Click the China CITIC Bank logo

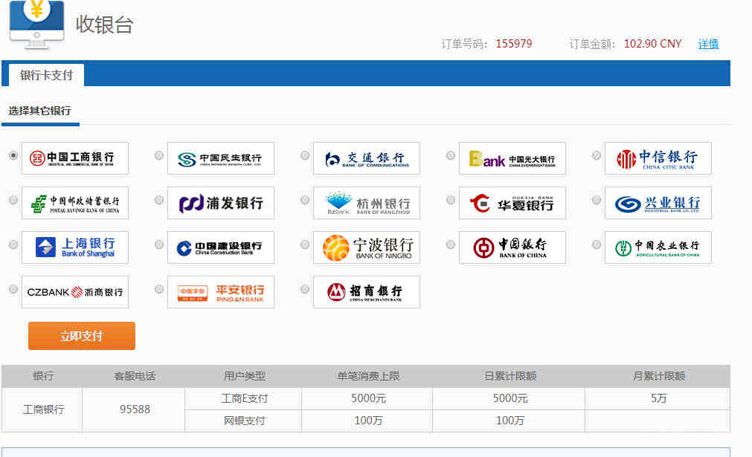coord(658,158)
